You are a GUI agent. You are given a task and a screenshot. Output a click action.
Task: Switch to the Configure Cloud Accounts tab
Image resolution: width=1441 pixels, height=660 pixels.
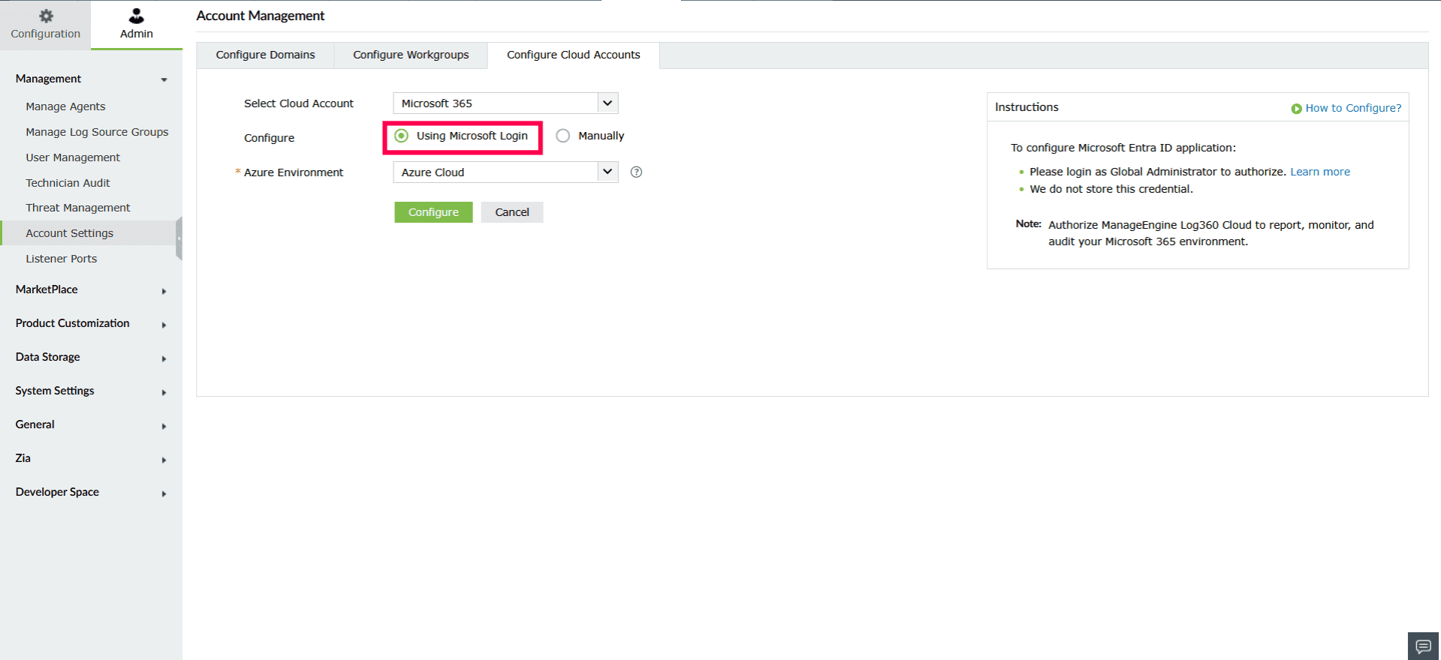[574, 55]
